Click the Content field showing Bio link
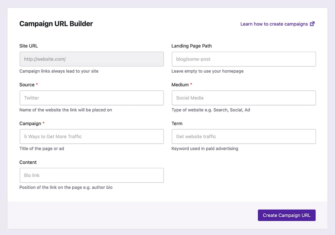The width and height of the screenshot is (335, 235). pos(92,175)
